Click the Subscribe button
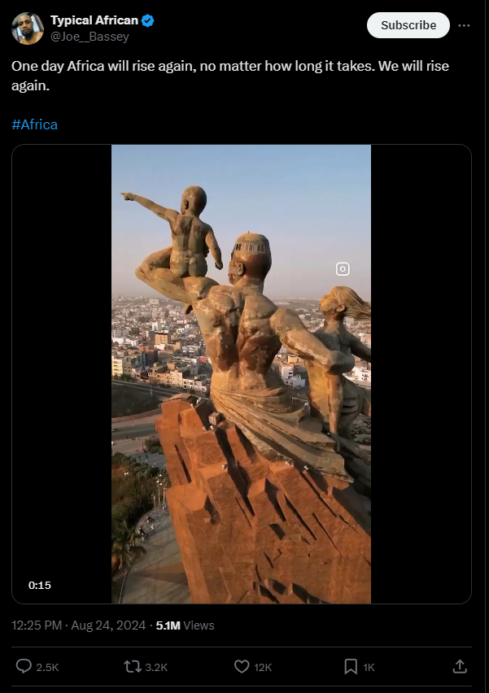 tap(408, 25)
